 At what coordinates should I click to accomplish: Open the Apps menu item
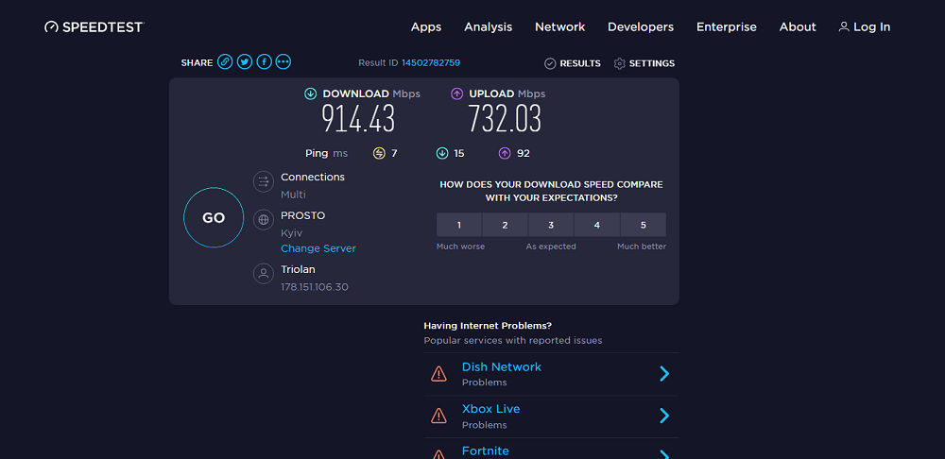click(x=426, y=27)
